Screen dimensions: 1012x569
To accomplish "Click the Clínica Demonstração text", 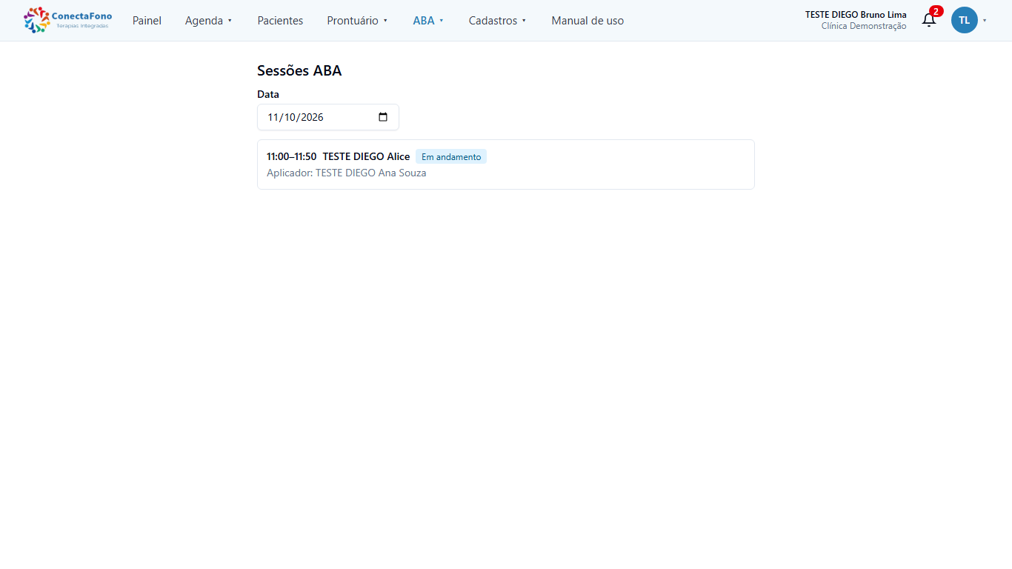I will click(864, 26).
